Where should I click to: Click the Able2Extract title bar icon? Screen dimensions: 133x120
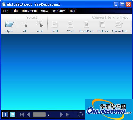pos(4,4)
